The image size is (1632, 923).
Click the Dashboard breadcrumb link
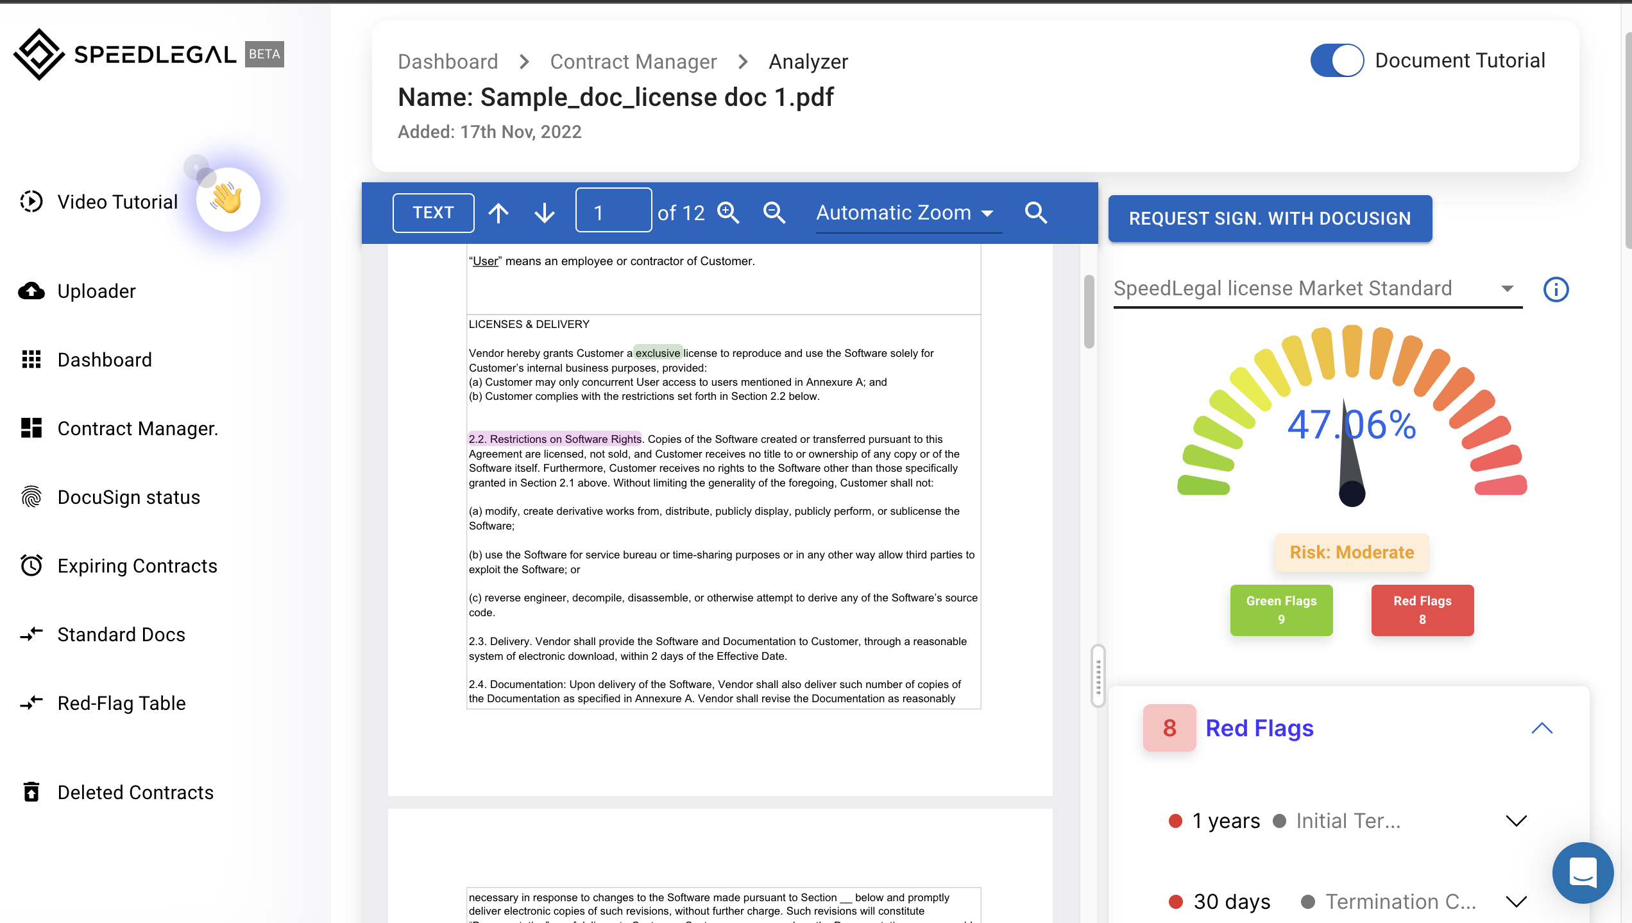click(448, 62)
